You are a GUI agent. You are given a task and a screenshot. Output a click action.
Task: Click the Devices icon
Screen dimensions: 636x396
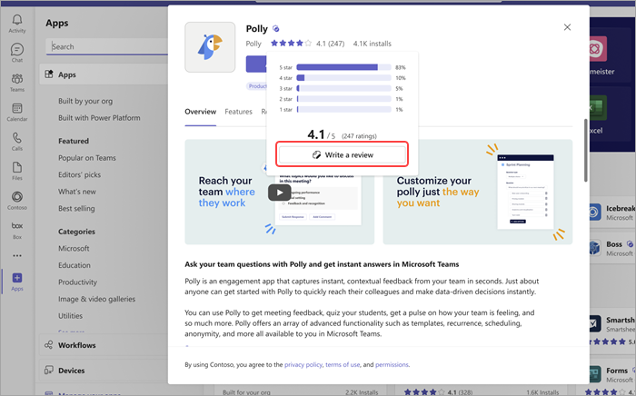(49, 370)
